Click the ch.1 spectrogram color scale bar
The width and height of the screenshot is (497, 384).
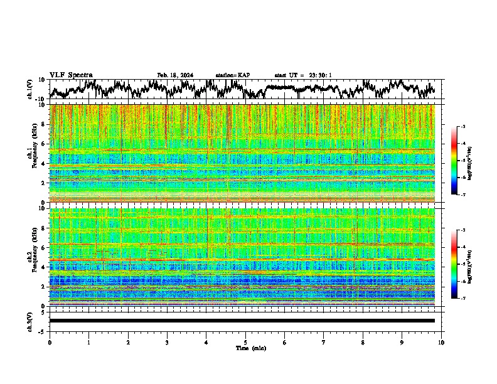(454, 161)
